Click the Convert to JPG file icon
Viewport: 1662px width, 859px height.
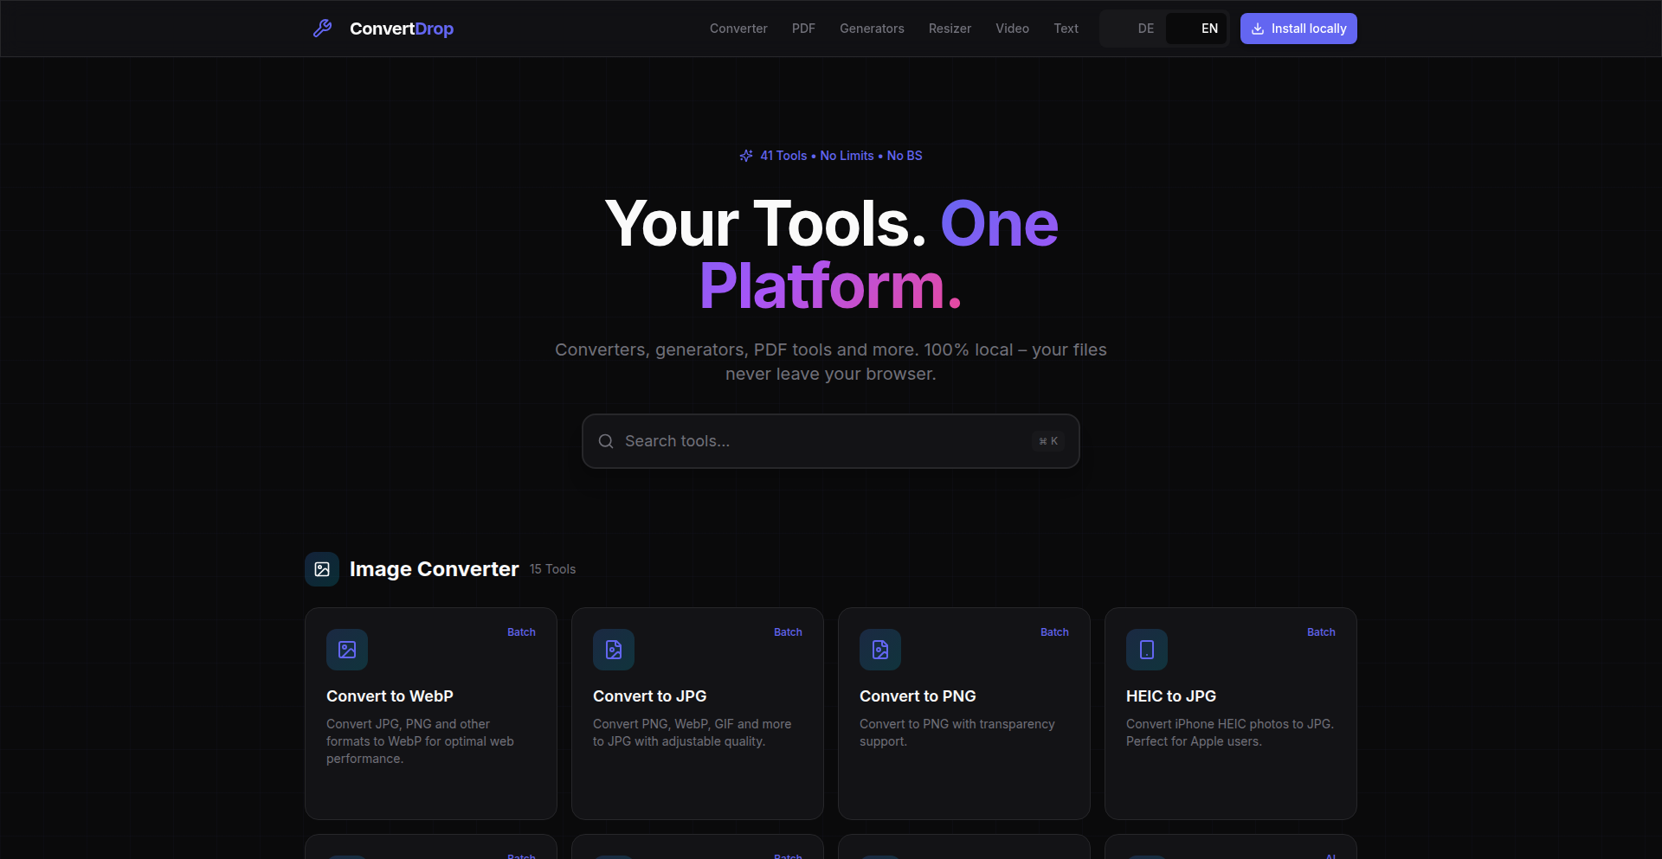tap(613, 650)
